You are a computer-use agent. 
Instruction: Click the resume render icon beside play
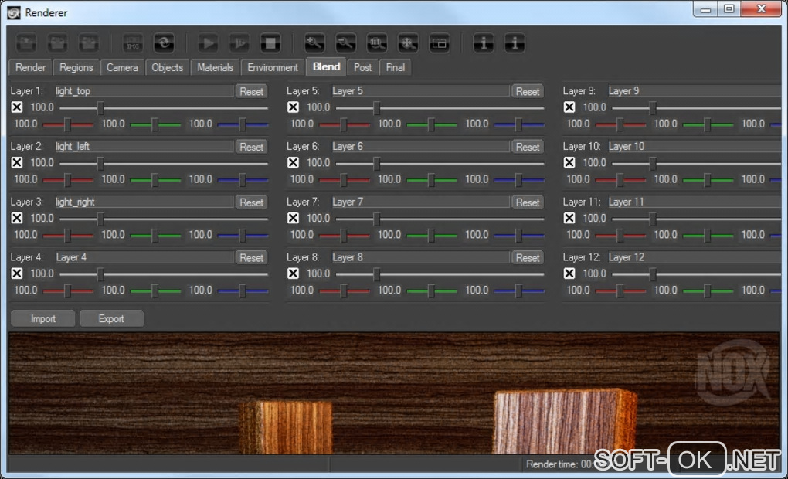[239, 43]
